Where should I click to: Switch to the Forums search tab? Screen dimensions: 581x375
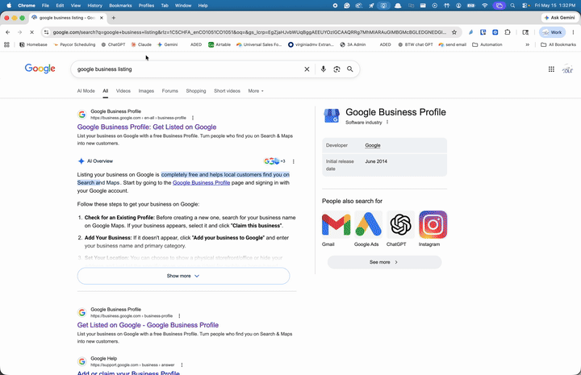[x=169, y=90]
